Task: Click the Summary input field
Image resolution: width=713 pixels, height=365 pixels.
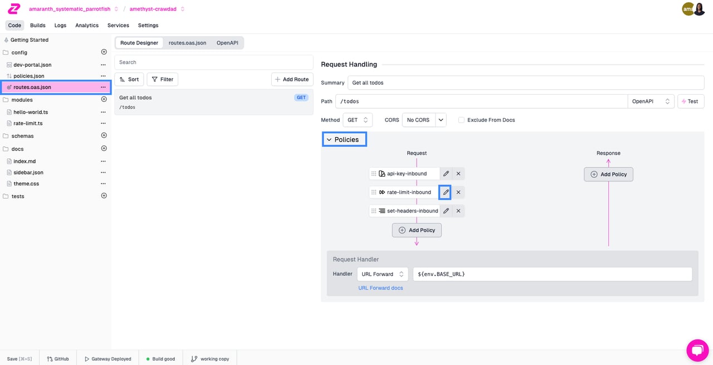Action: [x=526, y=82]
